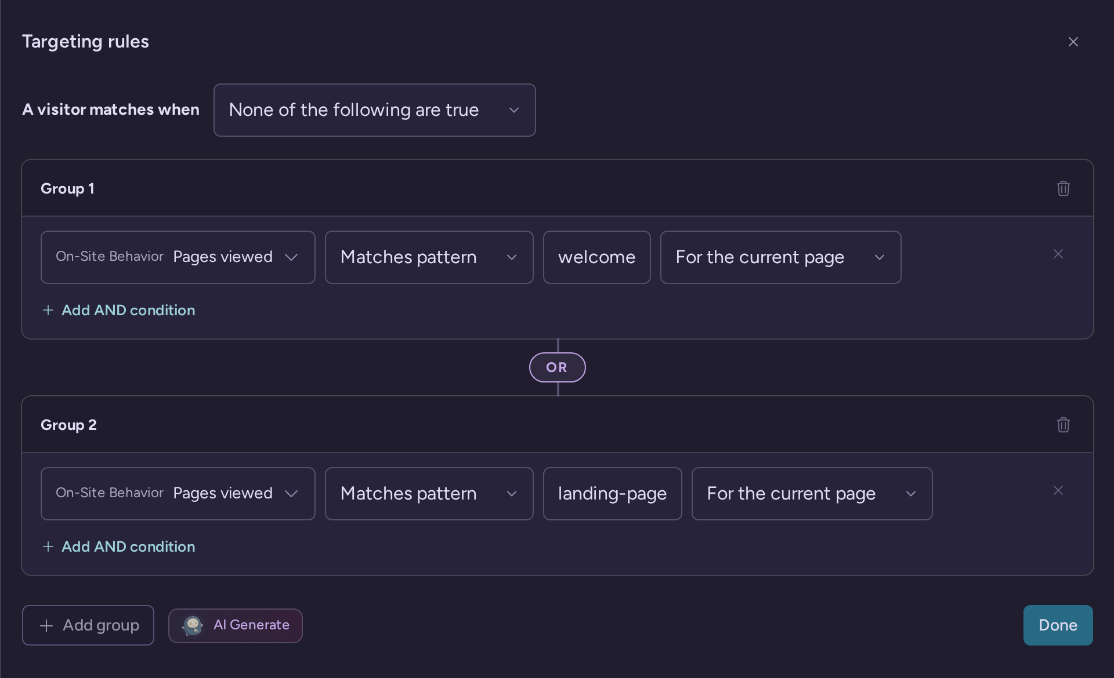Click the 'Targeting rules' title
Screen dimensions: 1114x678
85,42
